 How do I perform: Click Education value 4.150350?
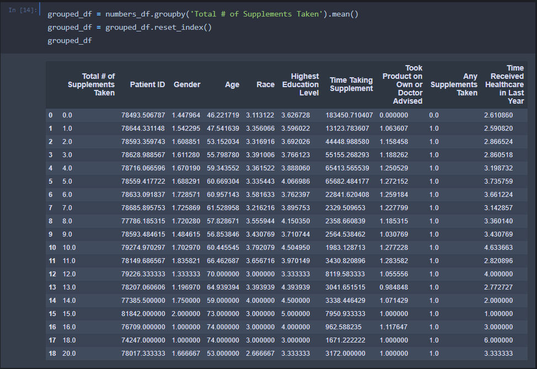click(296, 221)
